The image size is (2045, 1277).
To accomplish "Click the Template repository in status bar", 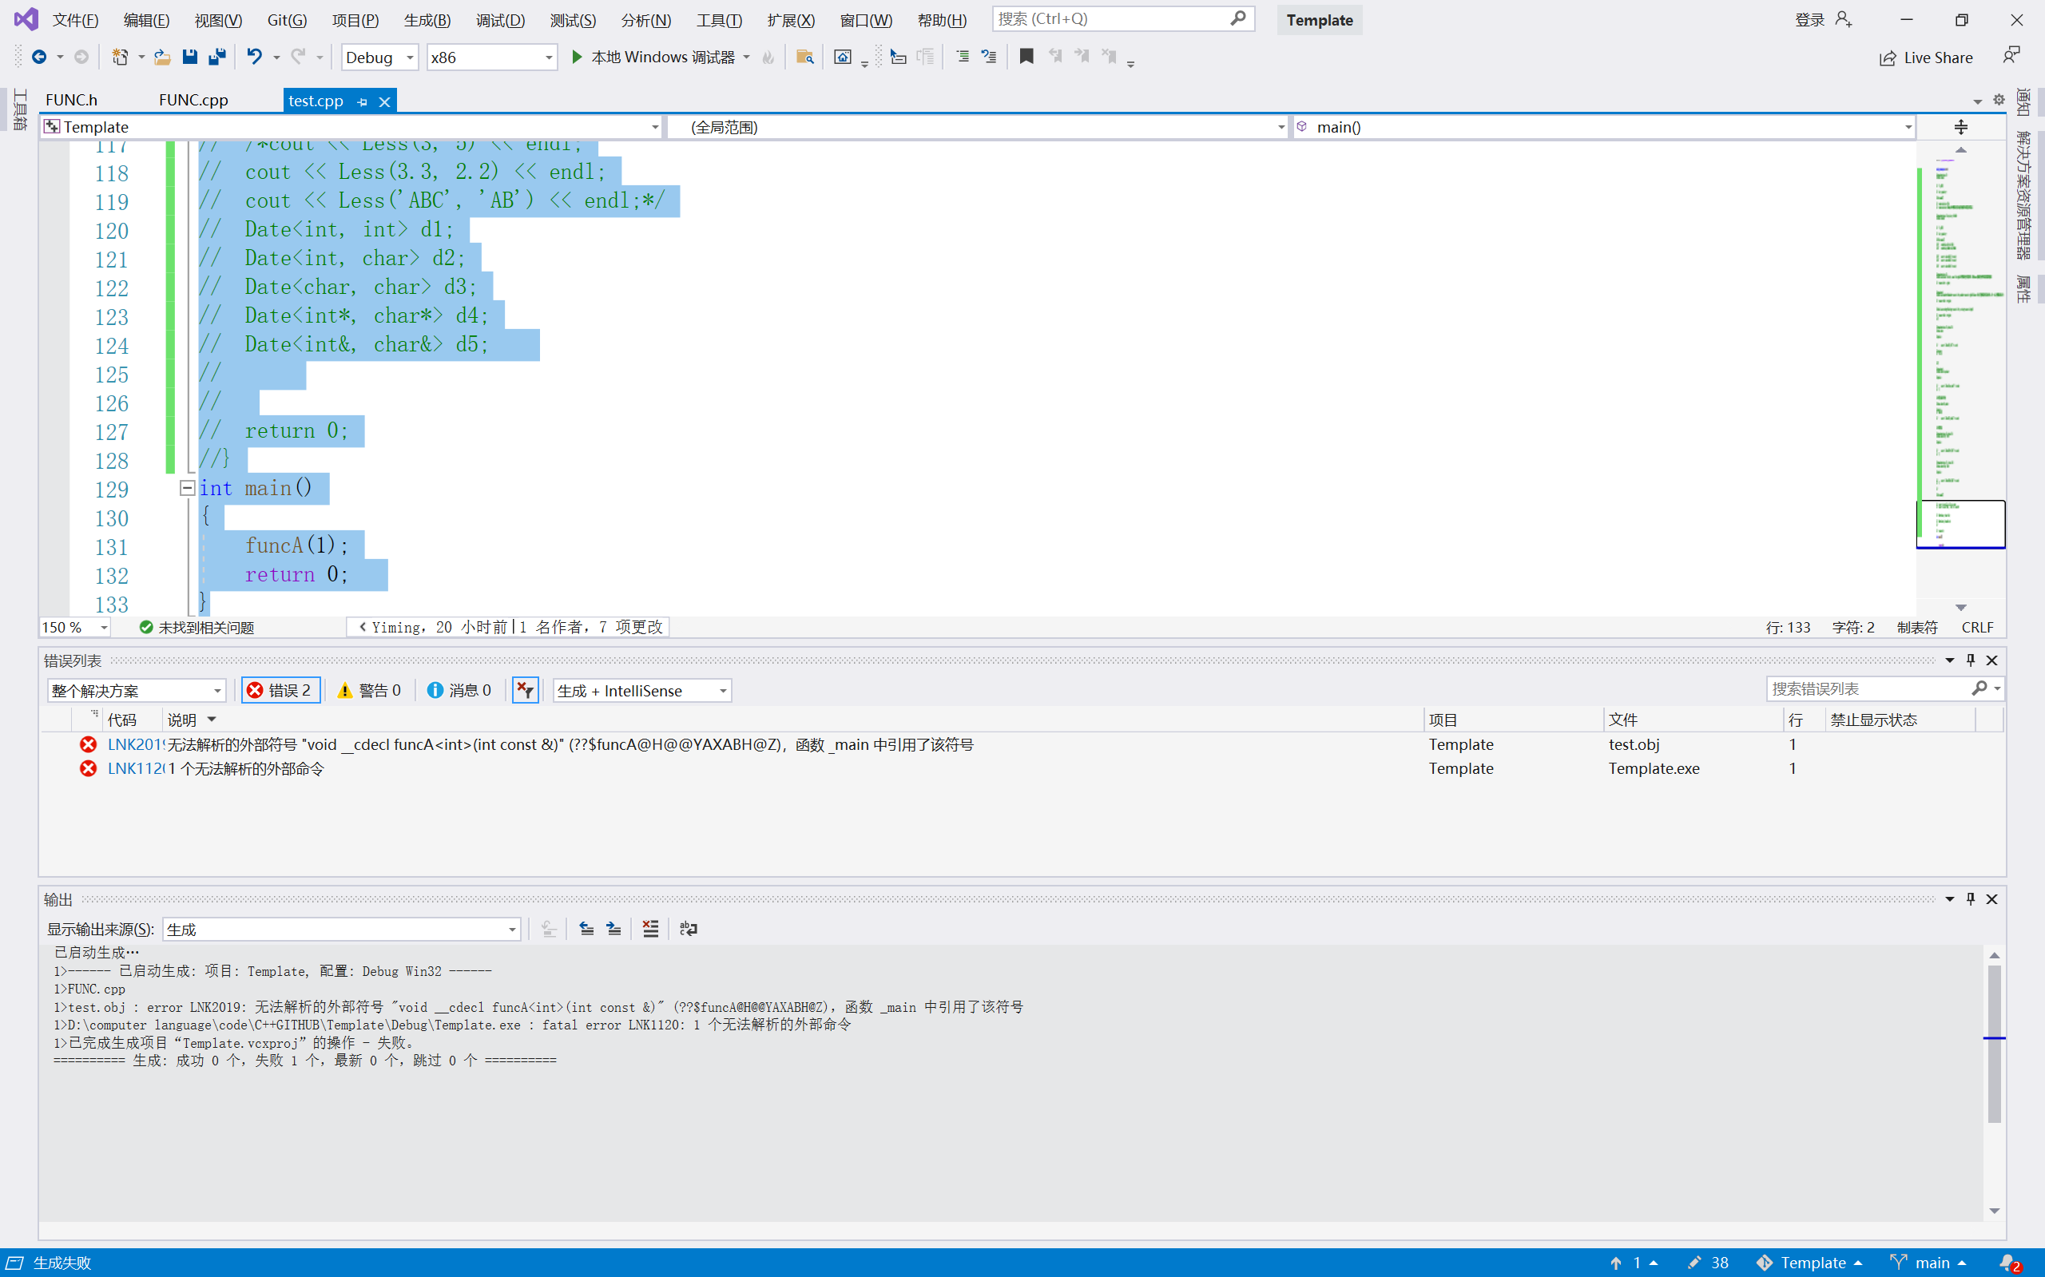I will coord(1809,1263).
